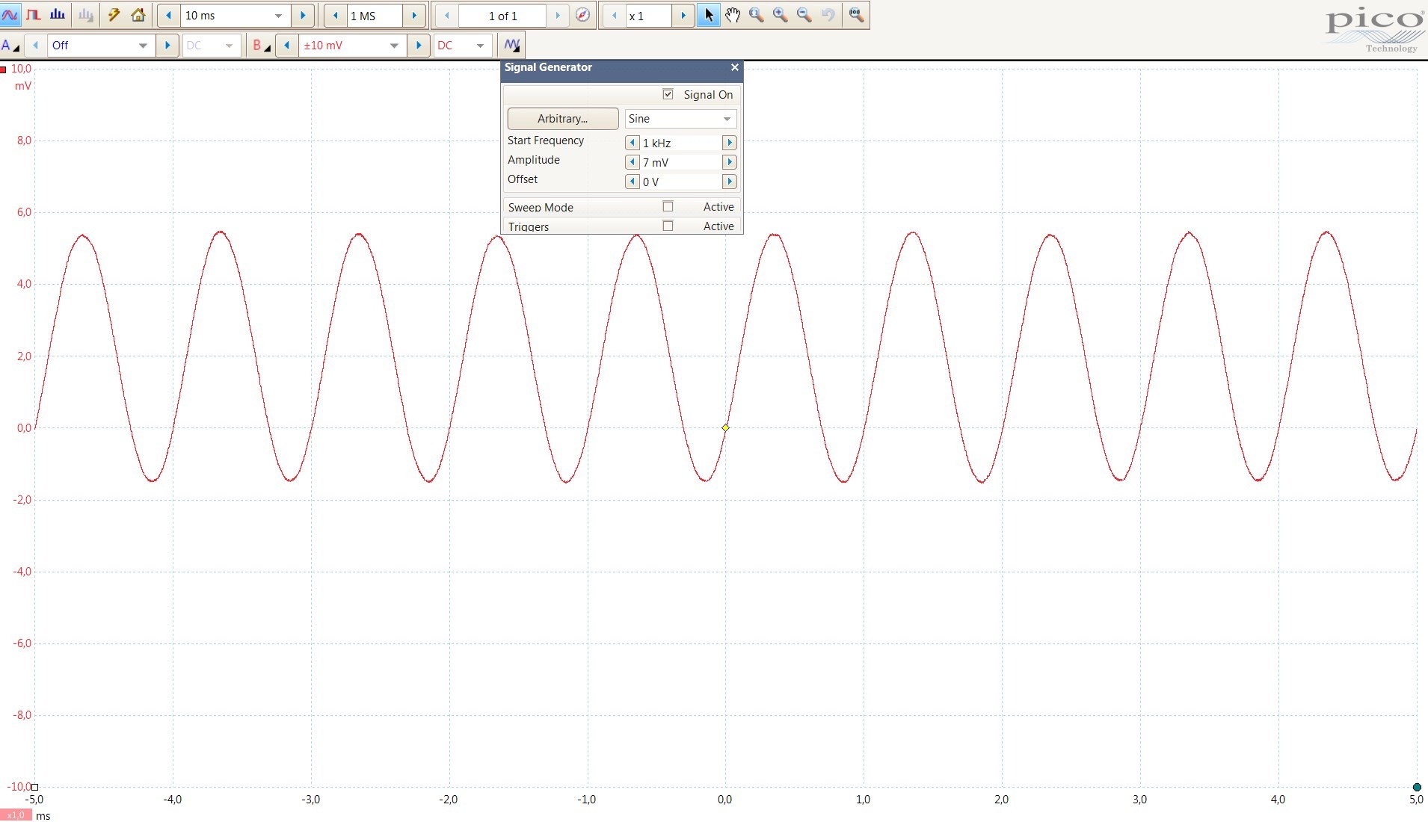
Task: Undo the last zoom
Action: [828, 15]
